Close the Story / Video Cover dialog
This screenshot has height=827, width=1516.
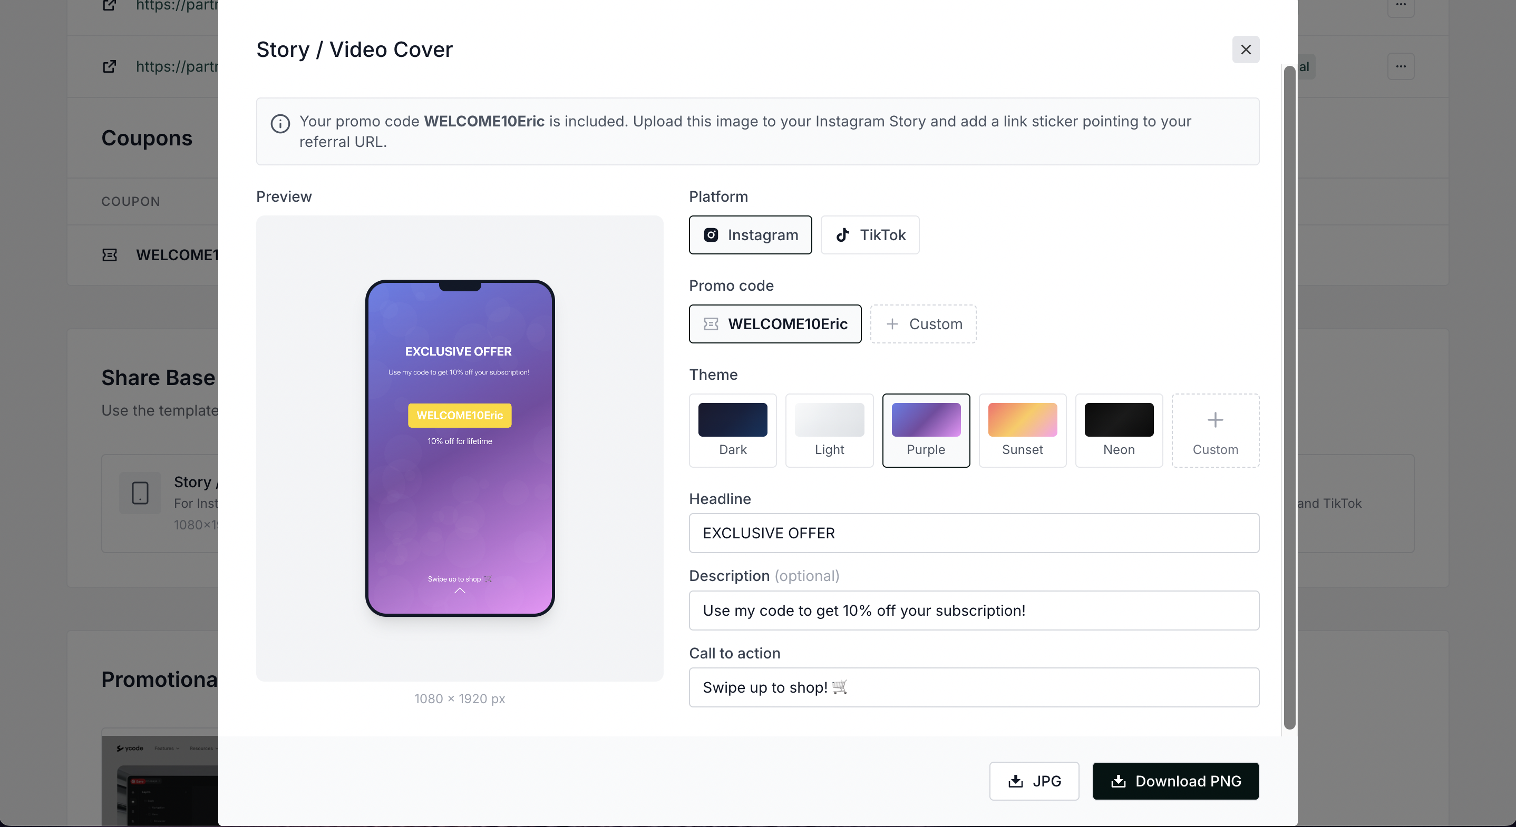pos(1245,50)
